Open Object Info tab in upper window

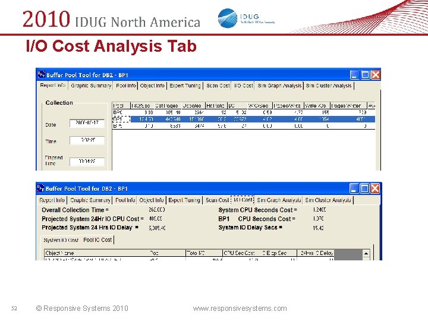pyautogui.click(x=152, y=86)
